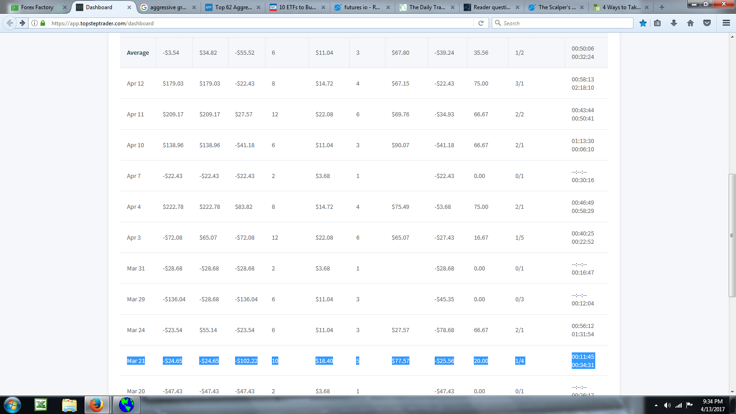
Task: Open the Action Center flag icon
Action: [690, 405]
